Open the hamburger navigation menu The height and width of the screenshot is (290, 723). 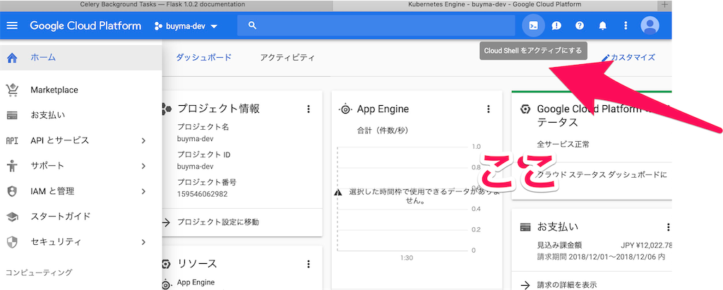click(12, 25)
